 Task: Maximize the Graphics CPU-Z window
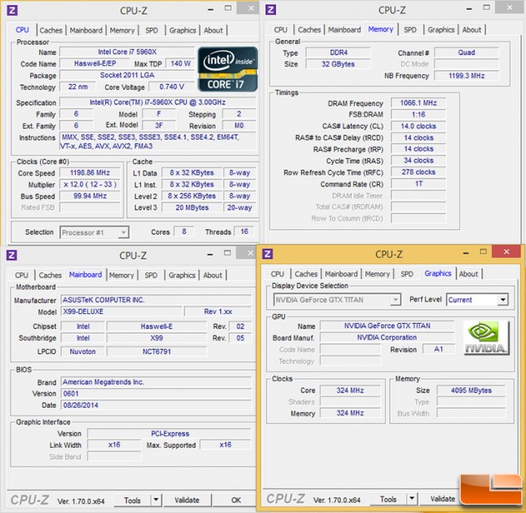(x=483, y=252)
